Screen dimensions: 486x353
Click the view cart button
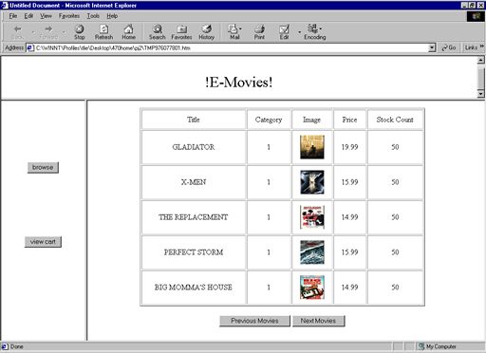[43, 242]
